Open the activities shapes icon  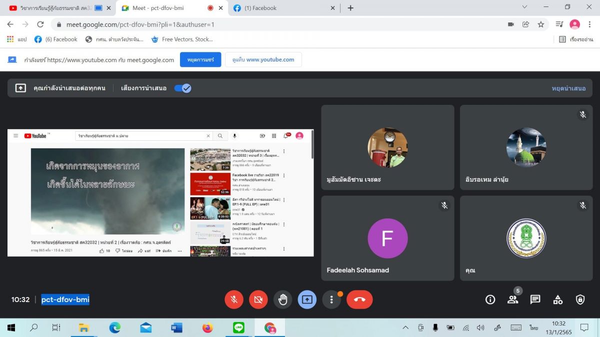pyautogui.click(x=557, y=300)
